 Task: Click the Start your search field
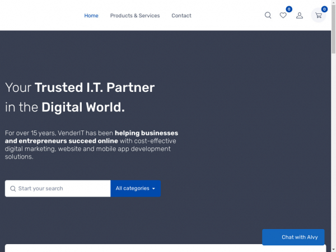tap(58, 188)
